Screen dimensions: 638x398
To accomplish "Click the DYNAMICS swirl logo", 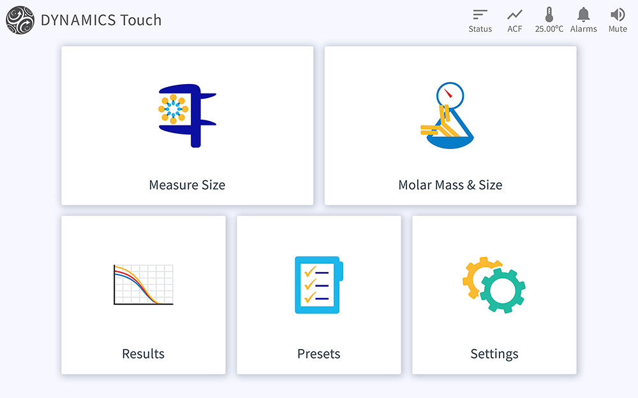I will pyautogui.click(x=20, y=20).
